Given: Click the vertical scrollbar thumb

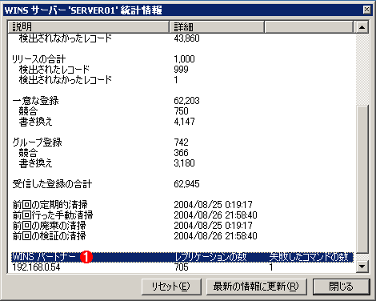Looking at the screenshot, I should [362, 179].
